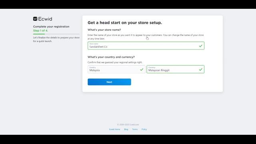The image size is (256, 144).
Task: Open the Terms footer link
Action: coord(135,129)
